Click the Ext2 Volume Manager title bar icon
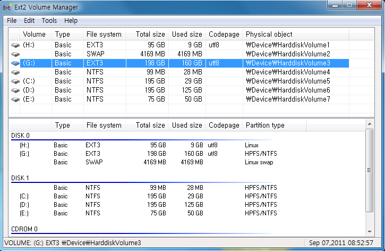Image resolution: width=385 pixels, height=251 pixels. pos(7,7)
